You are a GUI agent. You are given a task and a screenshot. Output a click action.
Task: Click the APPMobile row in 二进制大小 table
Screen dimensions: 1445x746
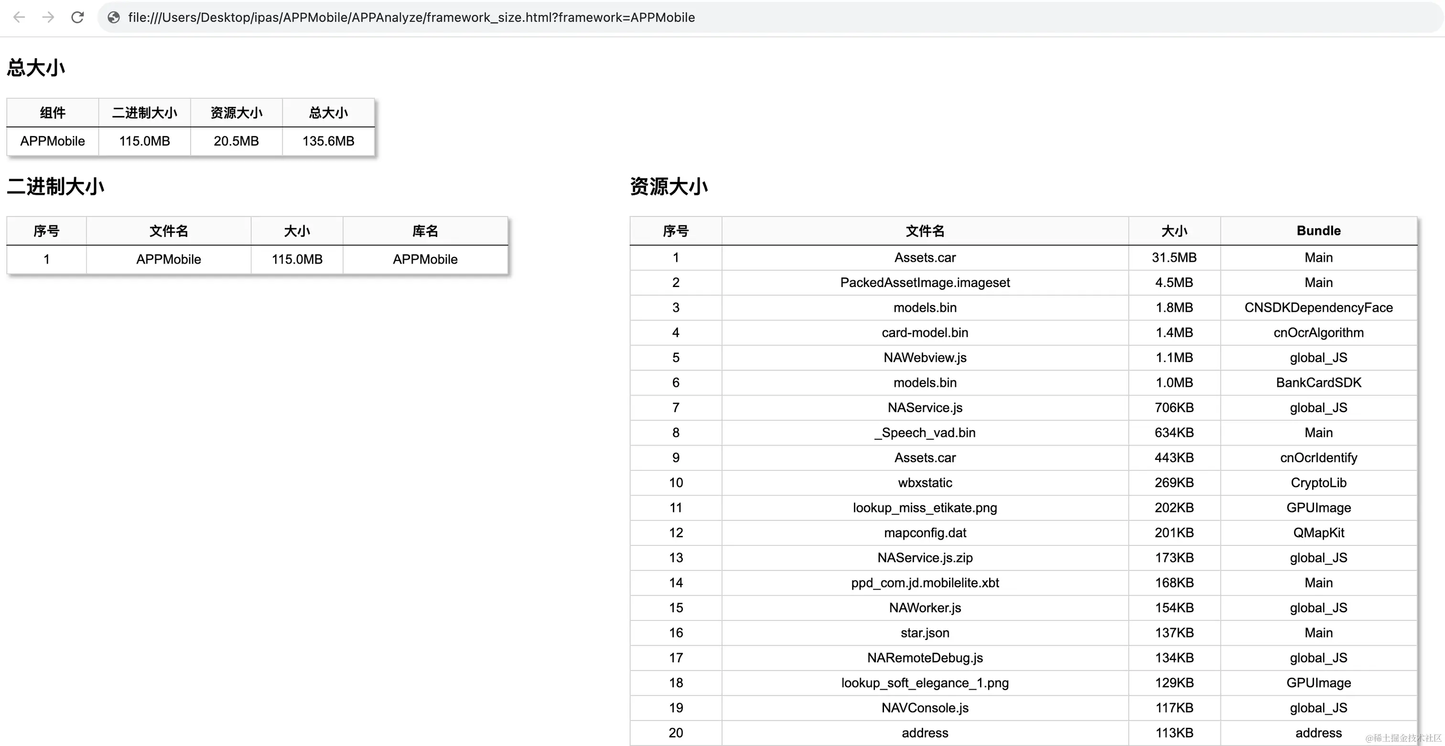pyautogui.click(x=168, y=259)
